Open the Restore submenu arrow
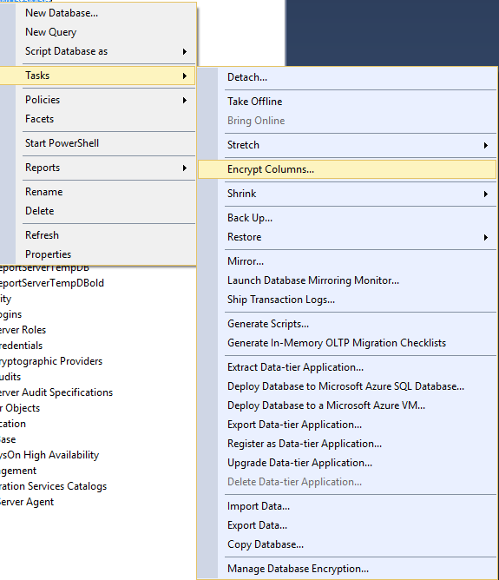This screenshot has width=499, height=580. (x=486, y=237)
